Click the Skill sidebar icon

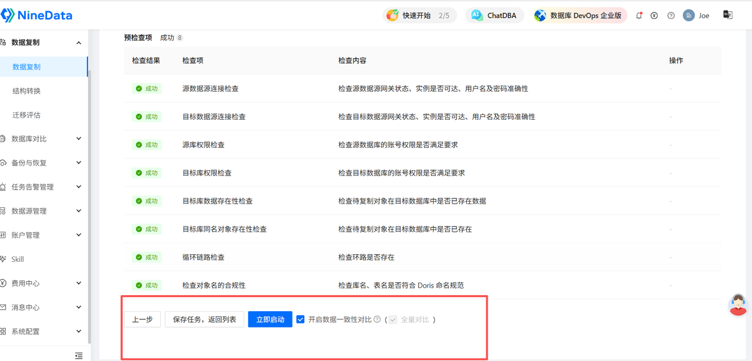click(x=3, y=259)
